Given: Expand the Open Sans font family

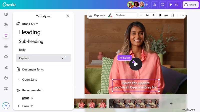Looking at the screenshot, I should pyautogui.click(x=18, y=80).
